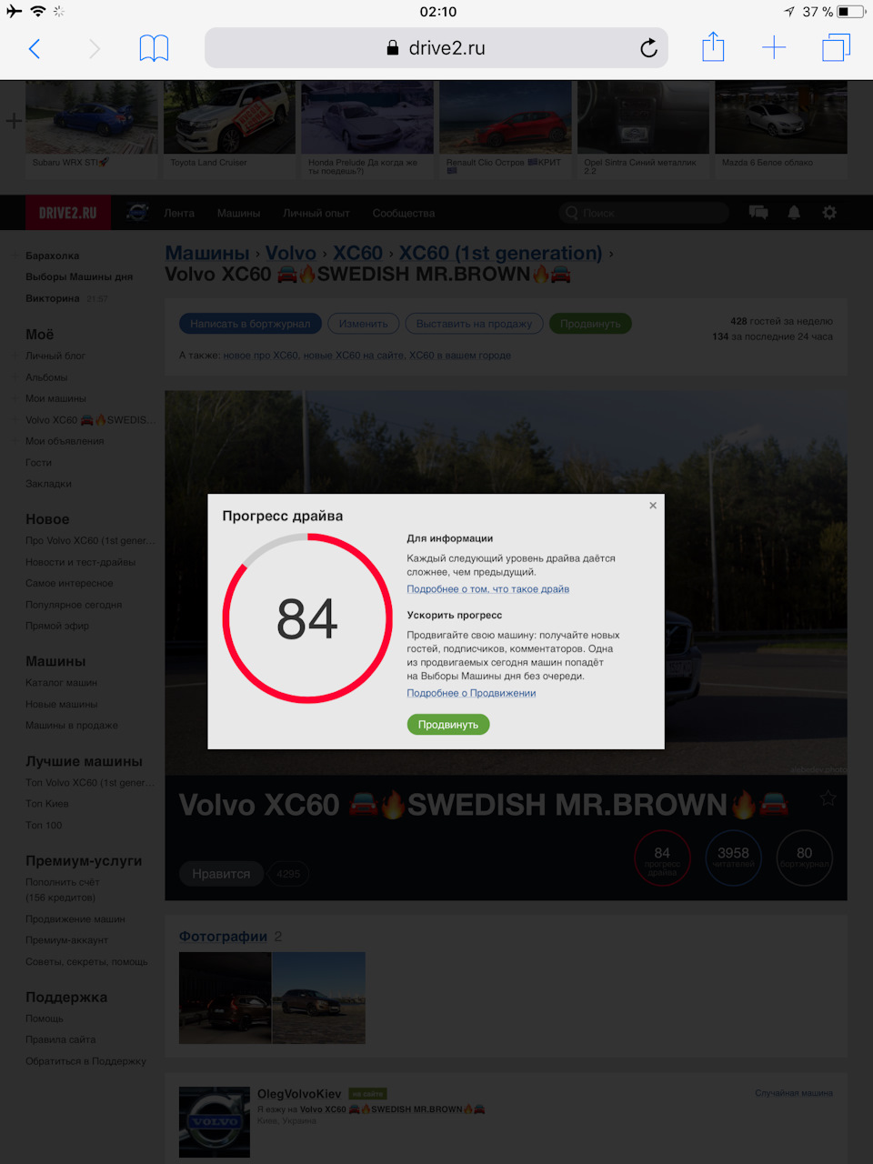Open Премиум-аккаунт sidebar link

click(66, 940)
